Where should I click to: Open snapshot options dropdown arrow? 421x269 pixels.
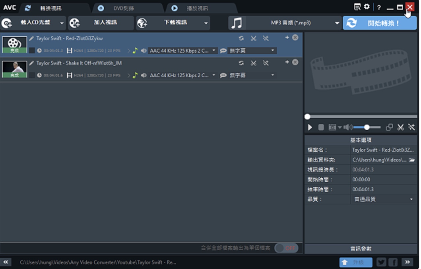(x=340, y=127)
